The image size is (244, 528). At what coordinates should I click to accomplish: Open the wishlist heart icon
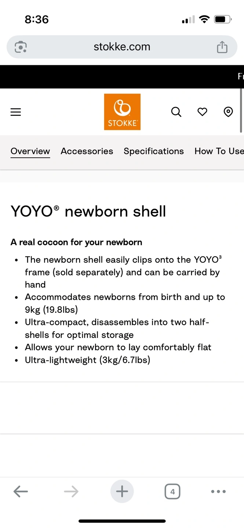pos(203,112)
